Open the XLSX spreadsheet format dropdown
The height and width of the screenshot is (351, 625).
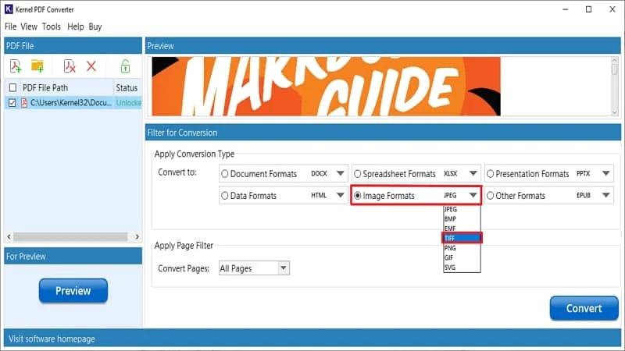click(x=473, y=173)
